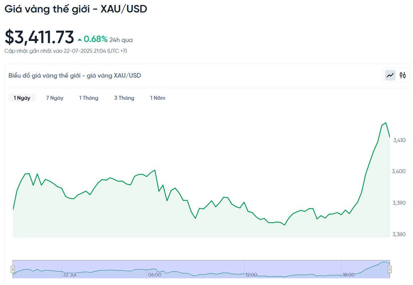This screenshot has width=413, height=285.
Task: Click the right handle of the range navigator
Action: (x=390, y=269)
